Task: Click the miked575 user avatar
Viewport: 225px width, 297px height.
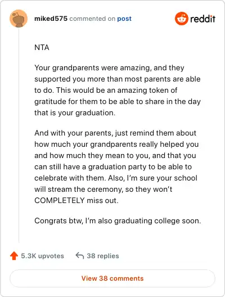Action: click(x=19, y=19)
